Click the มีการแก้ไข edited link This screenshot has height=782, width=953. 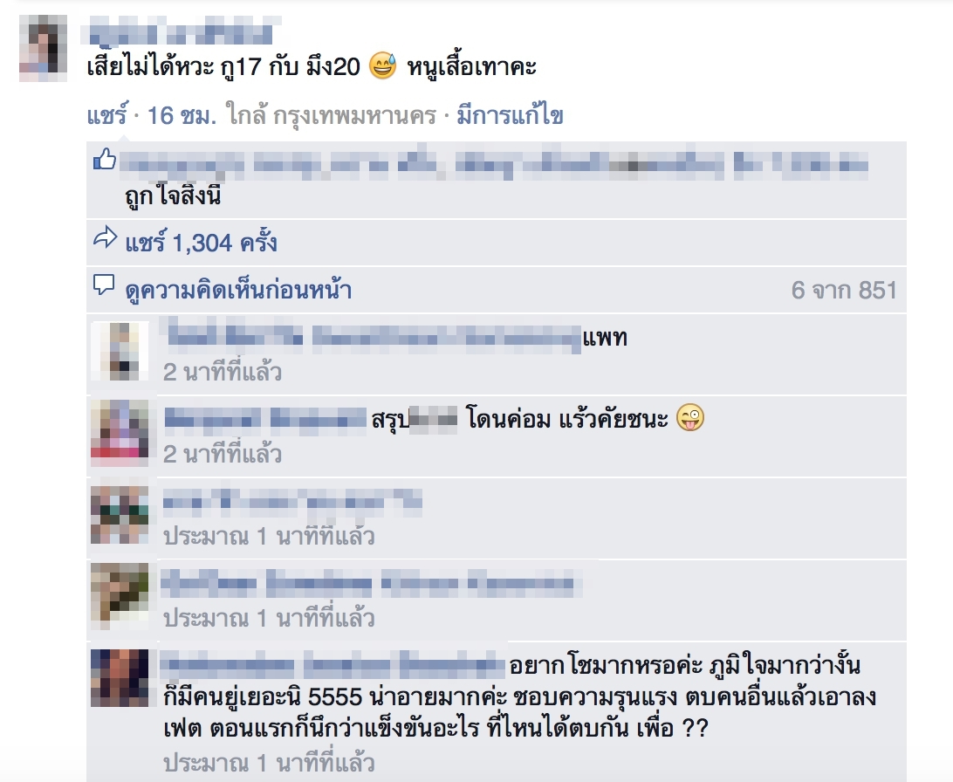point(510,115)
